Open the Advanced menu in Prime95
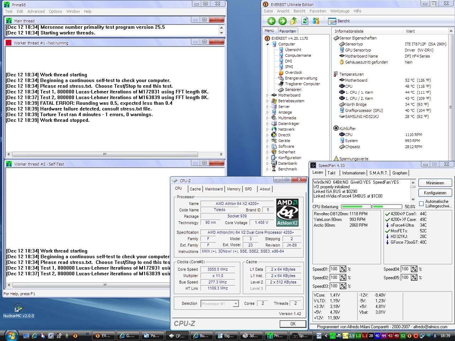The image size is (455, 341). [36, 11]
